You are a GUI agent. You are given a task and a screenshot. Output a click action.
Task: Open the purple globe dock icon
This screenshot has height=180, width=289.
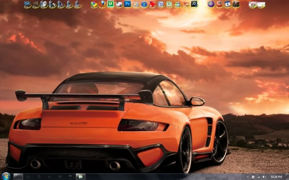click(211, 4)
